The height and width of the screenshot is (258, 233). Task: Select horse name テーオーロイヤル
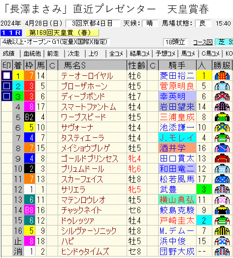87,76
